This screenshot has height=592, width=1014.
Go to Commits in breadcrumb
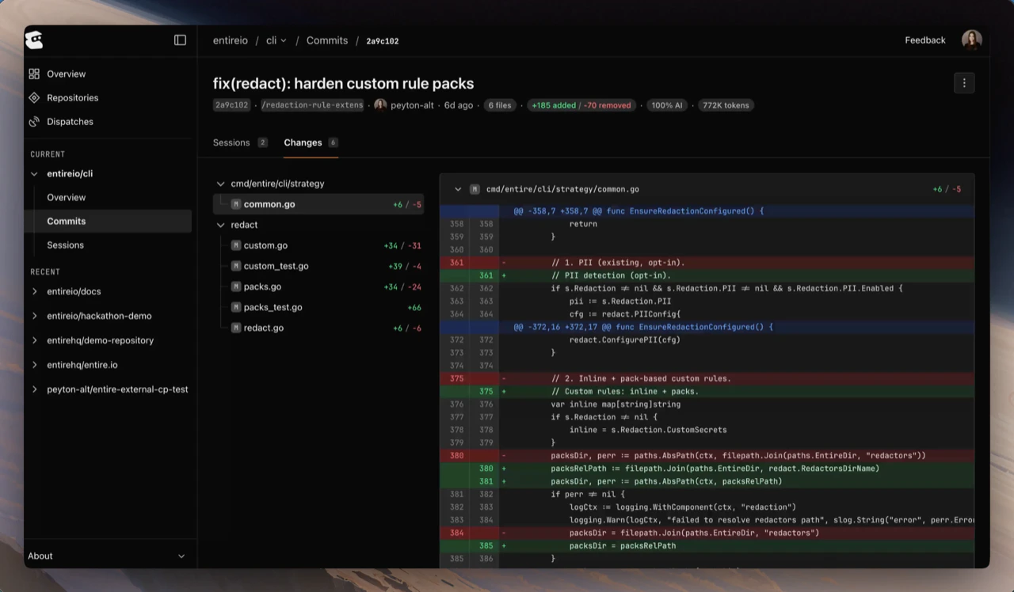[327, 40]
